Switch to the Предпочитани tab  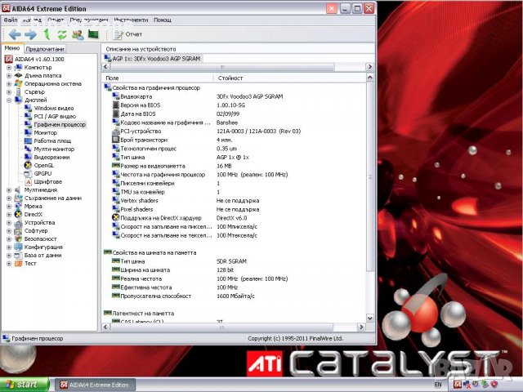(46, 48)
